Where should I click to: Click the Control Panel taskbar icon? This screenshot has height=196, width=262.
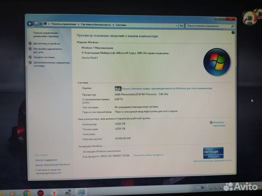tap(80, 192)
